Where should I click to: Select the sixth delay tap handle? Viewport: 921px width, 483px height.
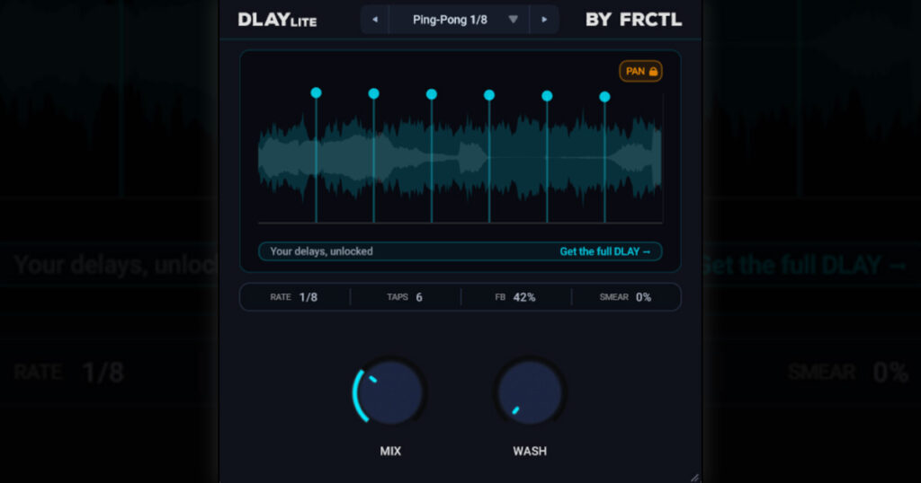(604, 97)
